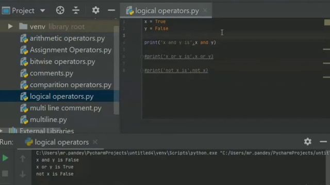The image size is (330, 185).
Task: Click the down arrow in Run panel
Action: [x=23, y=174]
